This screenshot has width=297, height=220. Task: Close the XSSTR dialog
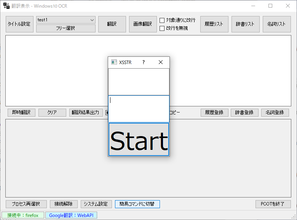pyautogui.click(x=161, y=62)
